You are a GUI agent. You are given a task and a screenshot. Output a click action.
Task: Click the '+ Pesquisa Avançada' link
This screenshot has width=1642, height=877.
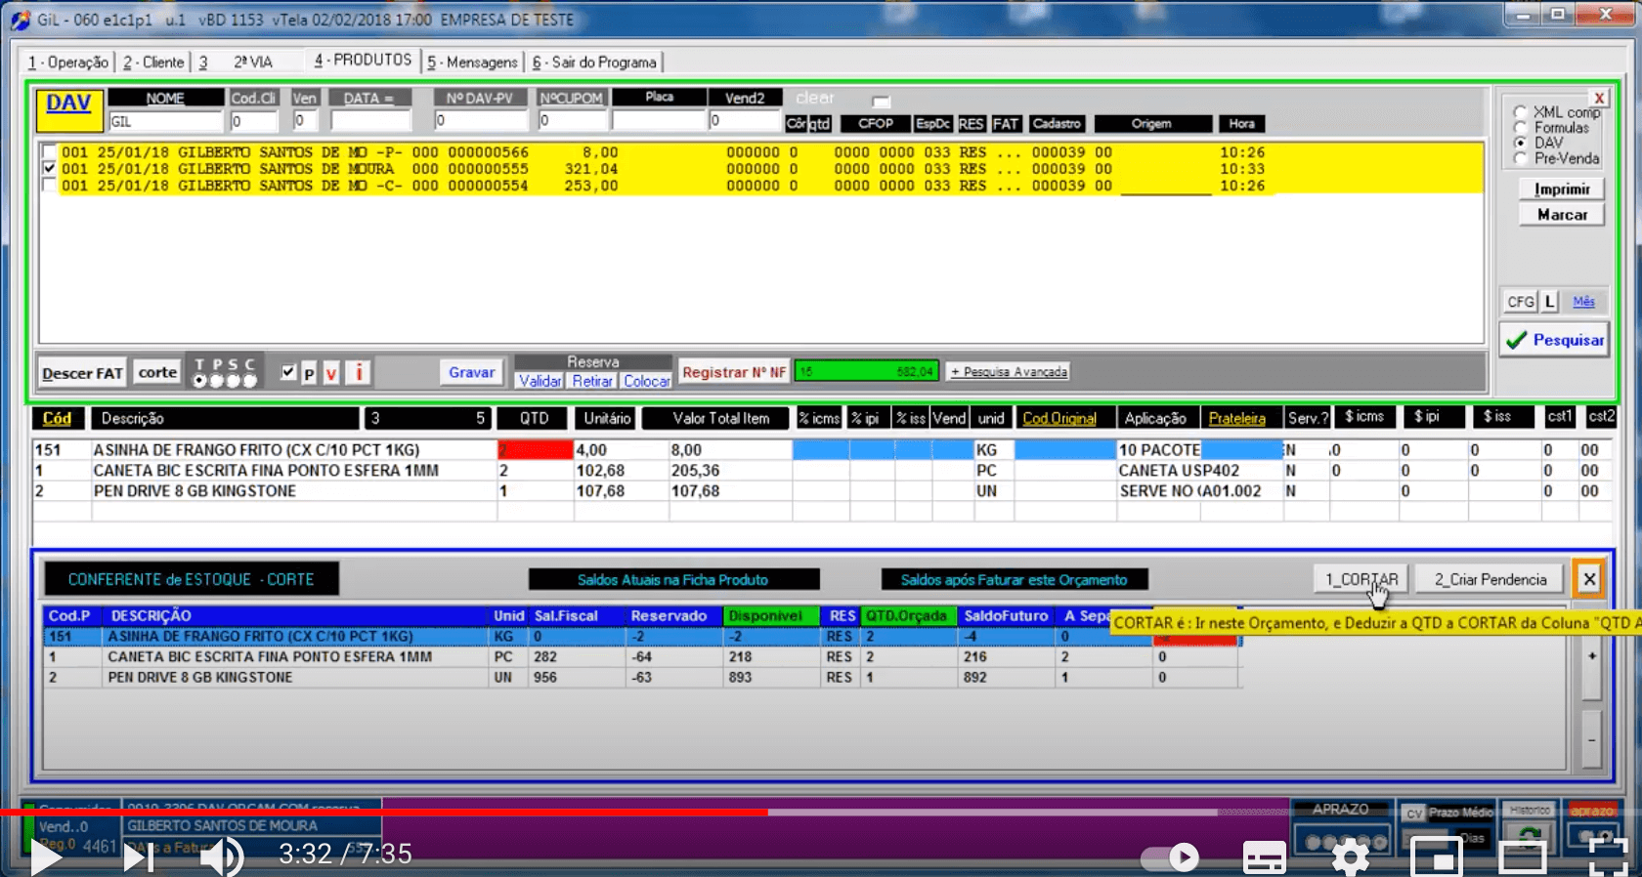1009,372
